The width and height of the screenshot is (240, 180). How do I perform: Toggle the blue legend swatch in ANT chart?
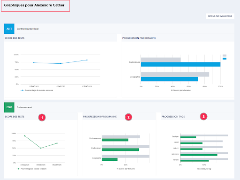pyautogui.click(x=225, y=59)
